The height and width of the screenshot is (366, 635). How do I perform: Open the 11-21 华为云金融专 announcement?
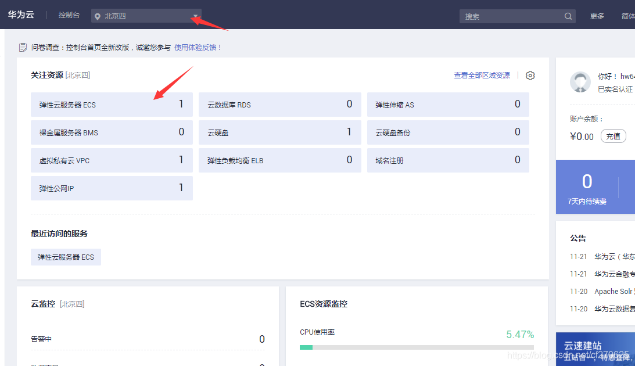coord(602,274)
